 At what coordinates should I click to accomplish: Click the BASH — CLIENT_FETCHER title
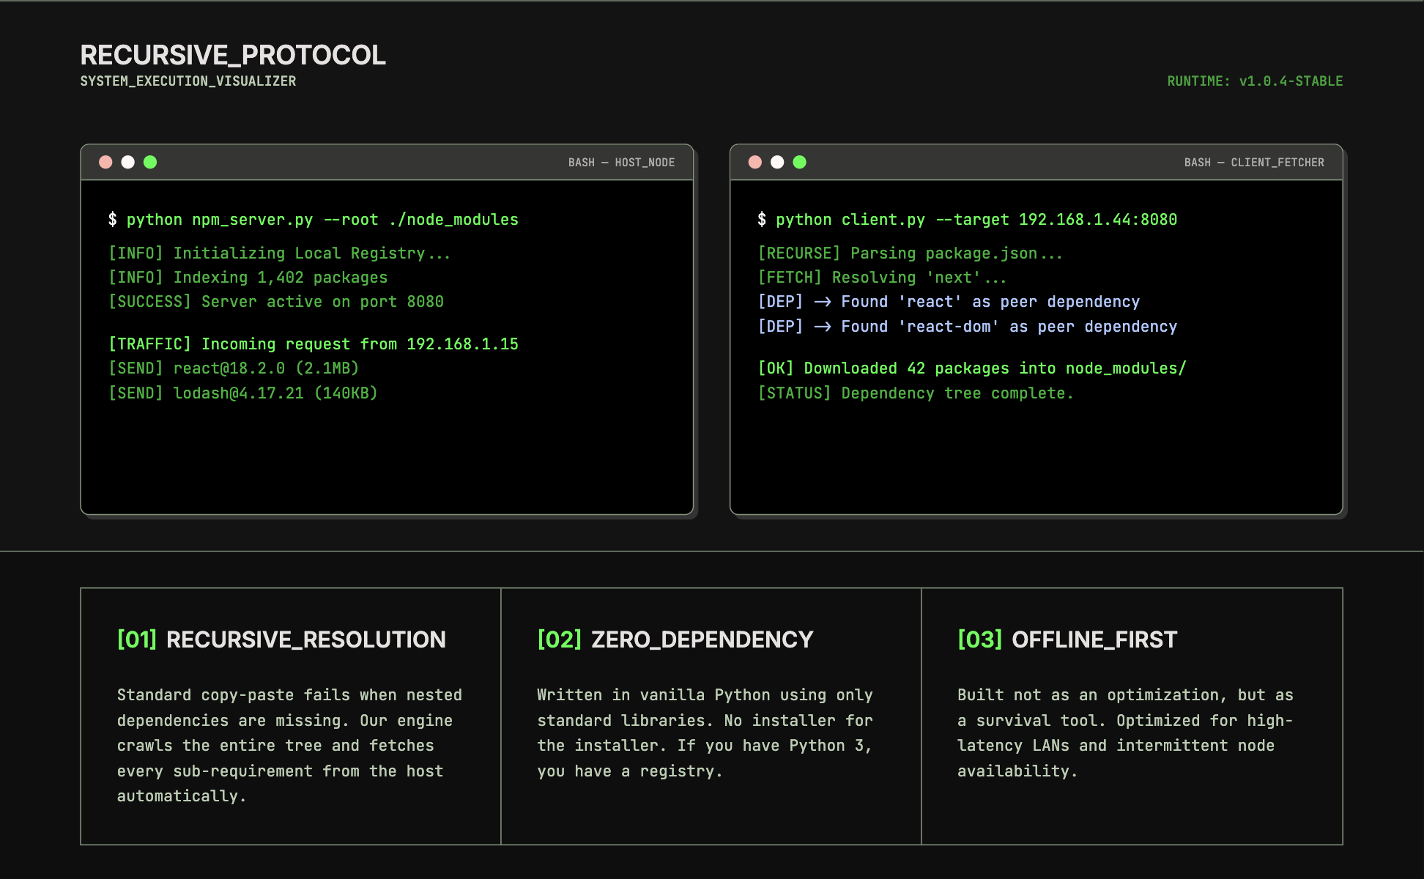(1254, 163)
